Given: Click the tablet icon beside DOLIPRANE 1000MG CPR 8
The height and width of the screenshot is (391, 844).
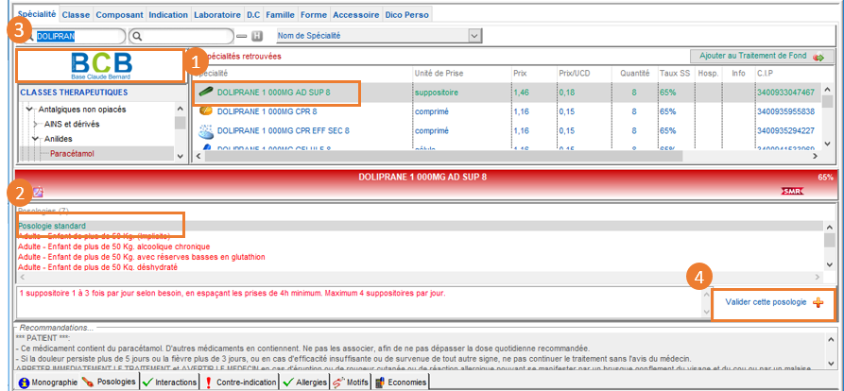Looking at the screenshot, I should (x=205, y=111).
